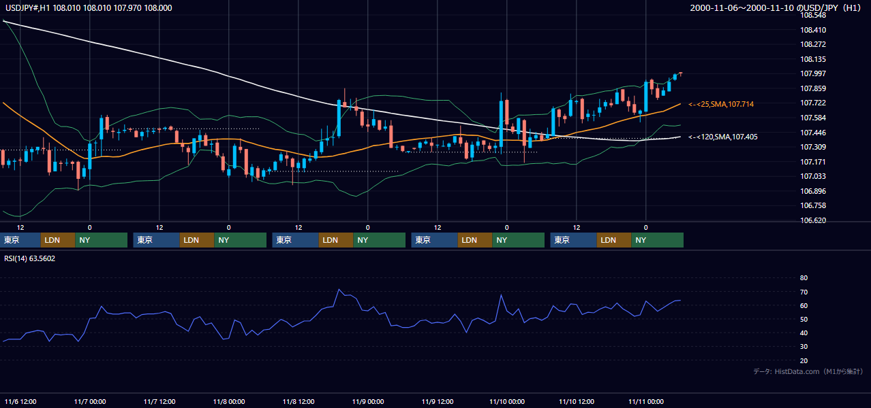Viewport: 871px width, 408px height.
Task: Select the 11/7 00:00 date label
Action: pyautogui.click(x=89, y=402)
